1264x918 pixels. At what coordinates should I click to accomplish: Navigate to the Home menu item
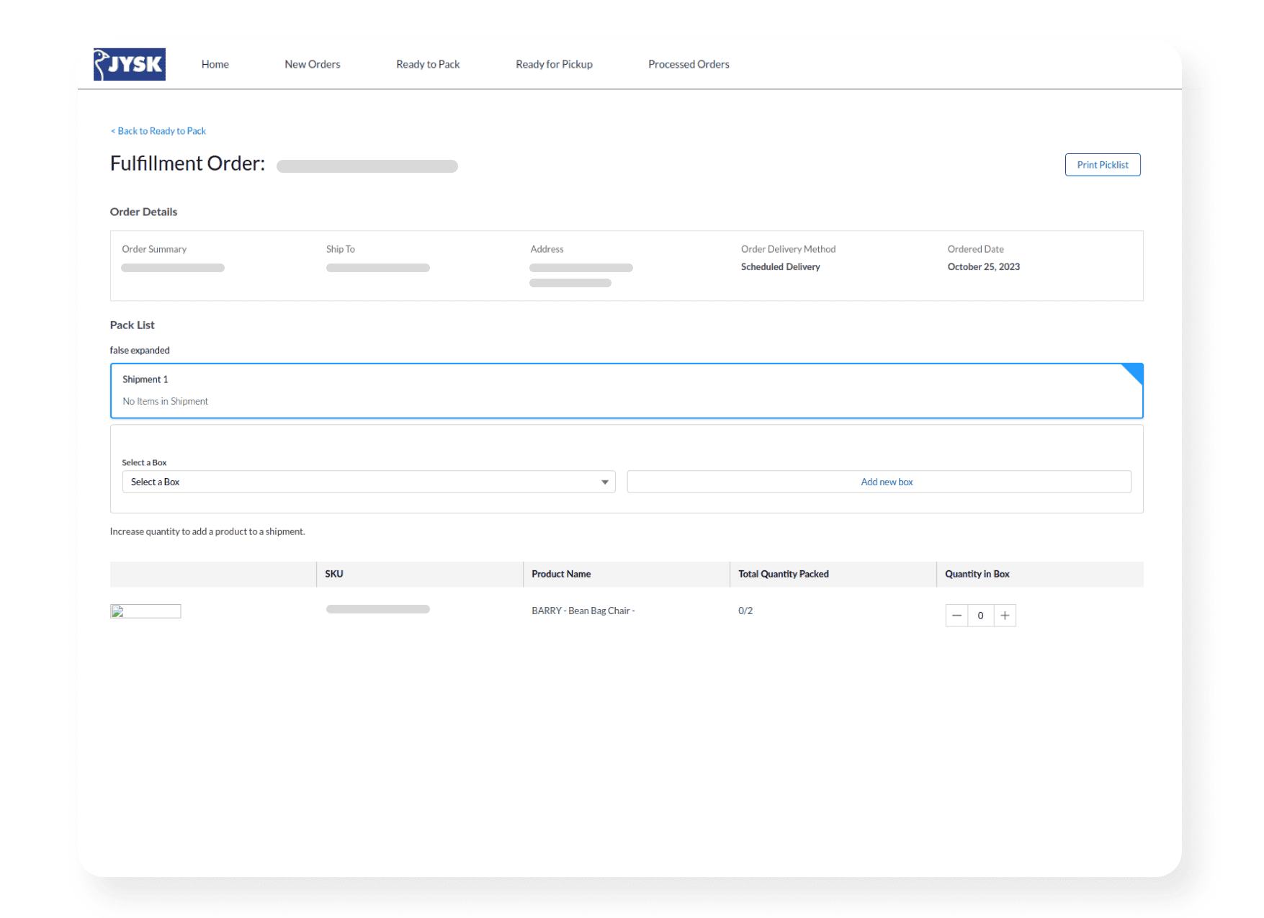click(214, 64)
